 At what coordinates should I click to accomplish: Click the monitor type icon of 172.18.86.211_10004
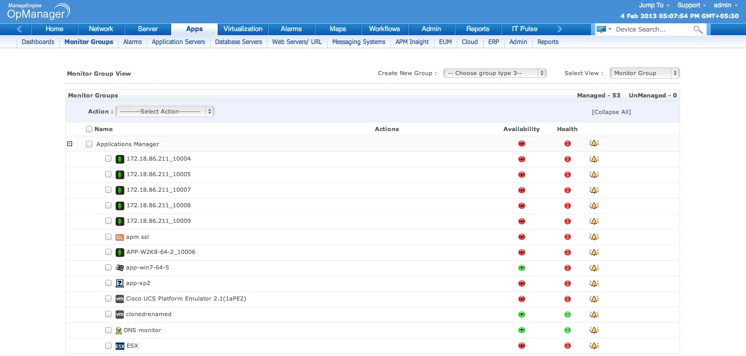coord(120,159)
